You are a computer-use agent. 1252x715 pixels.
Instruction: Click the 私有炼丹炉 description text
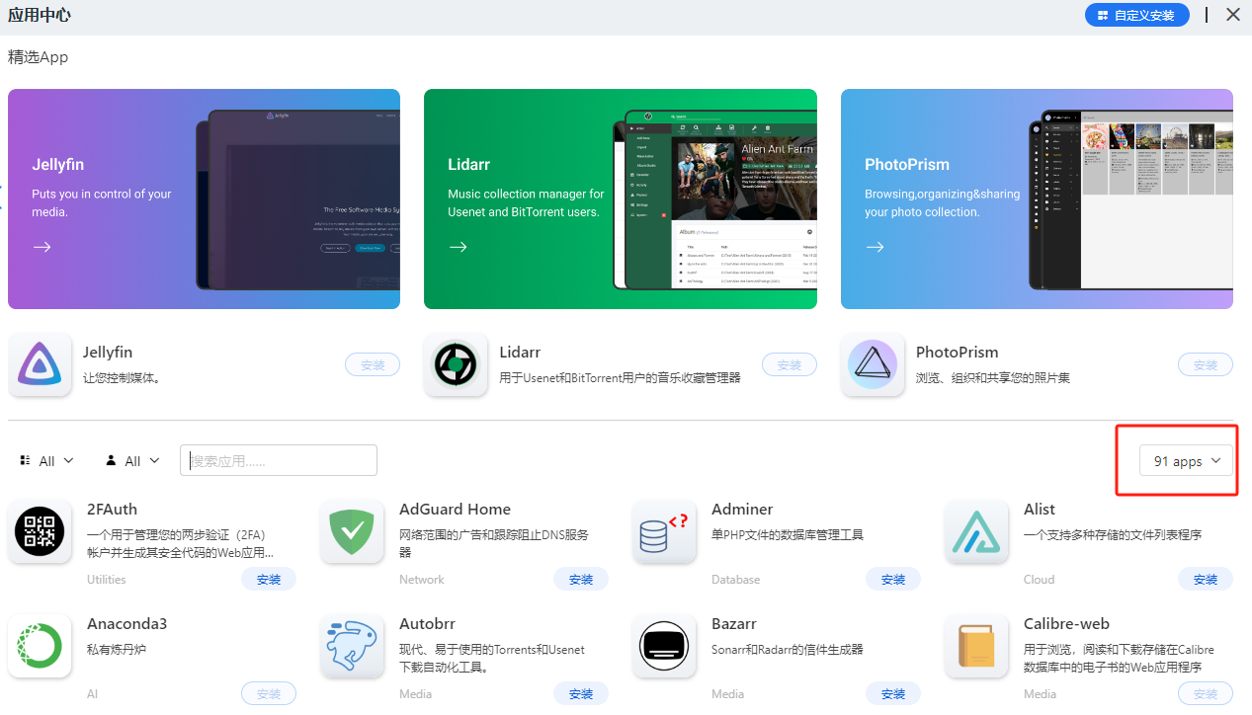click(117, 650)
